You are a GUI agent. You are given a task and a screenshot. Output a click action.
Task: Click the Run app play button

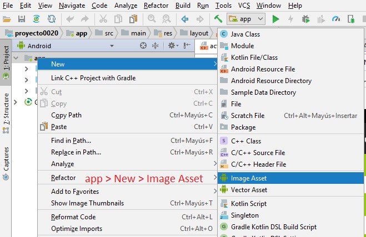[276, 19]
